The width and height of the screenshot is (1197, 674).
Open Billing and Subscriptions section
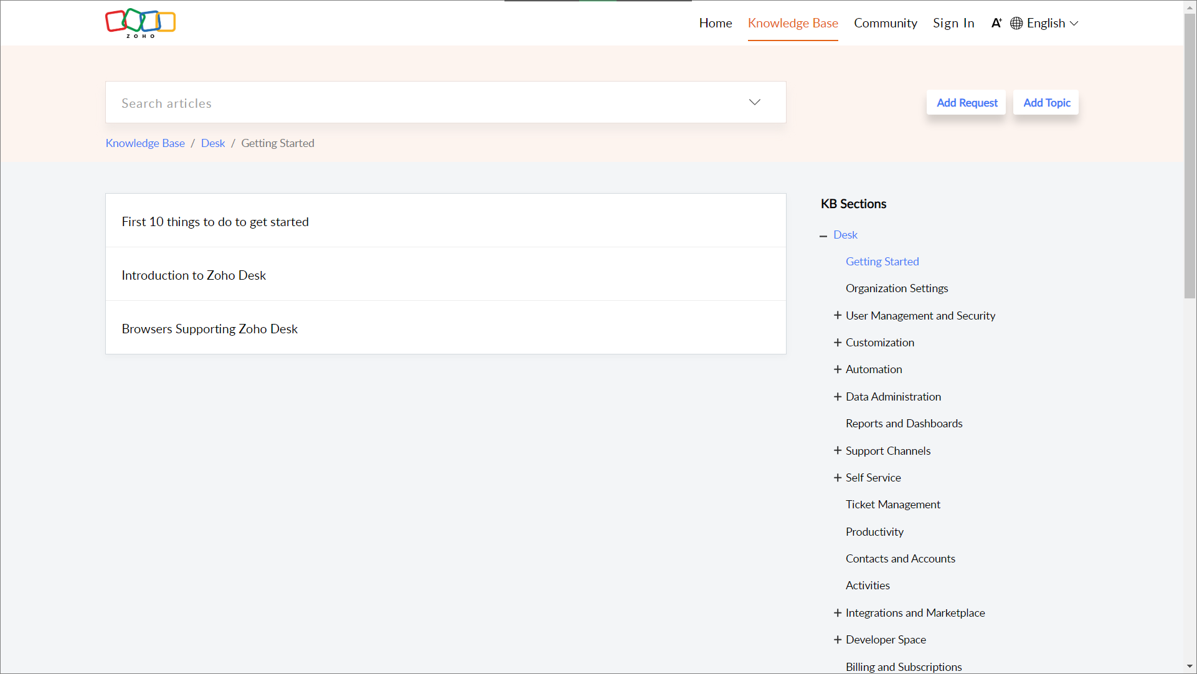coord(903,667)
